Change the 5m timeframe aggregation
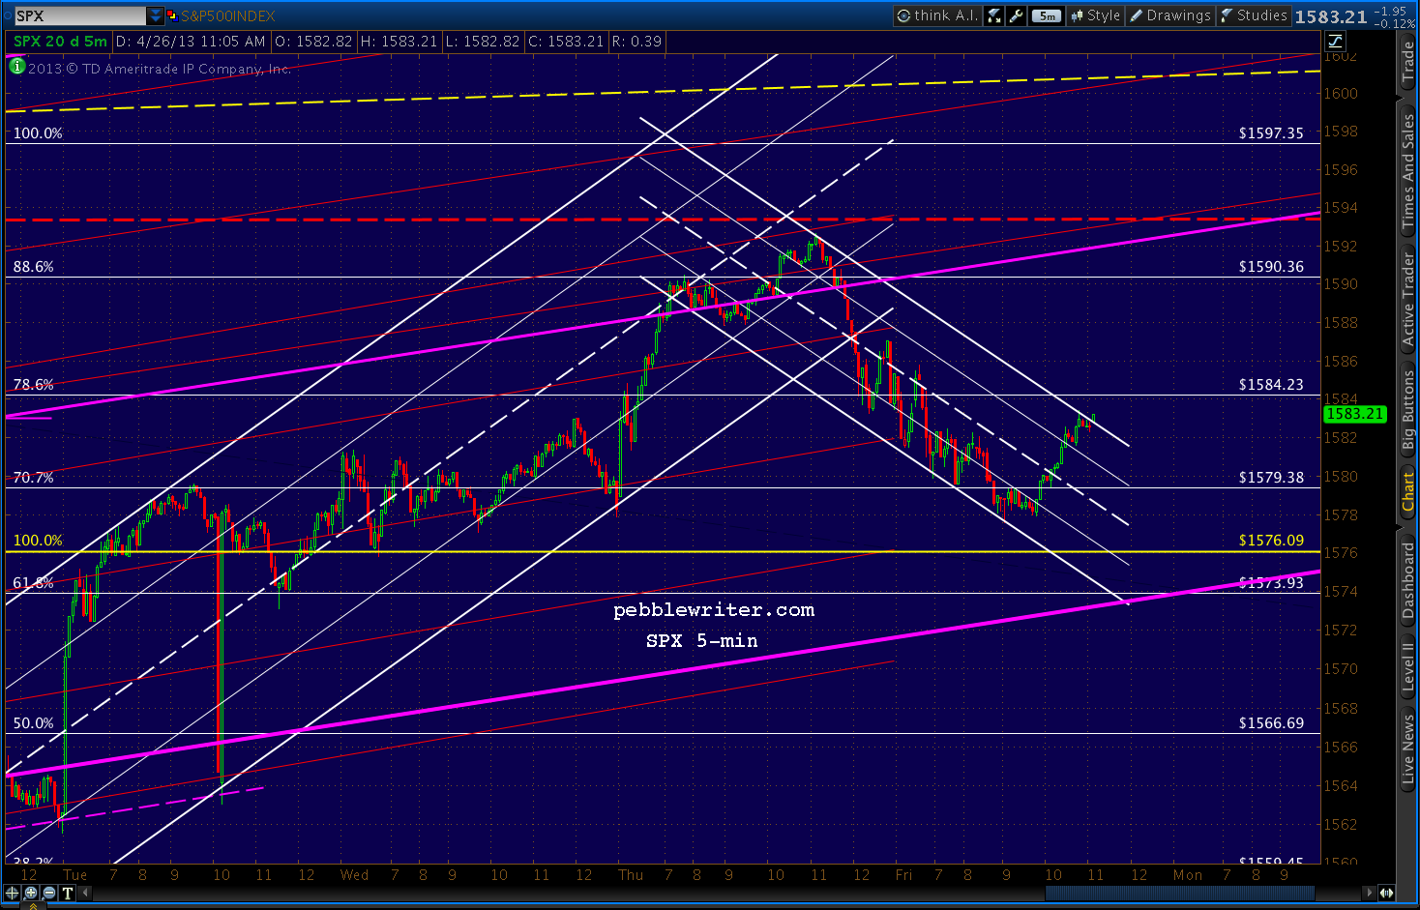Screen dimensions: 1420x910 (x=1047, y=15)
